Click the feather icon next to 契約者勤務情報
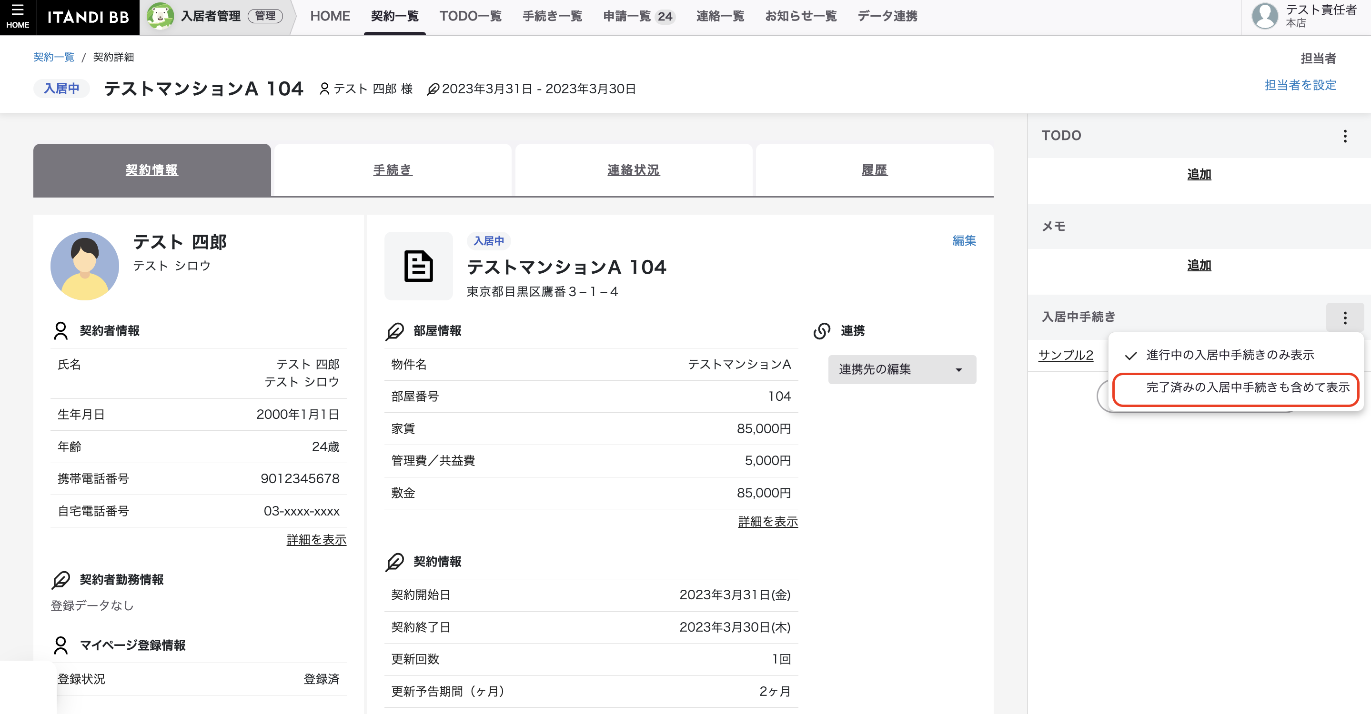Image resolution: width=1371 pixels, height=714 pixels. pyautogui.click(x=60, y=580)
